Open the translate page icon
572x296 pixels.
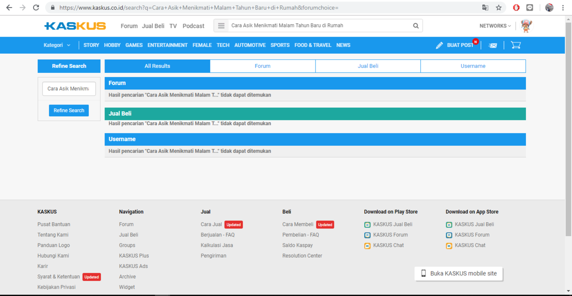(485, 8)
